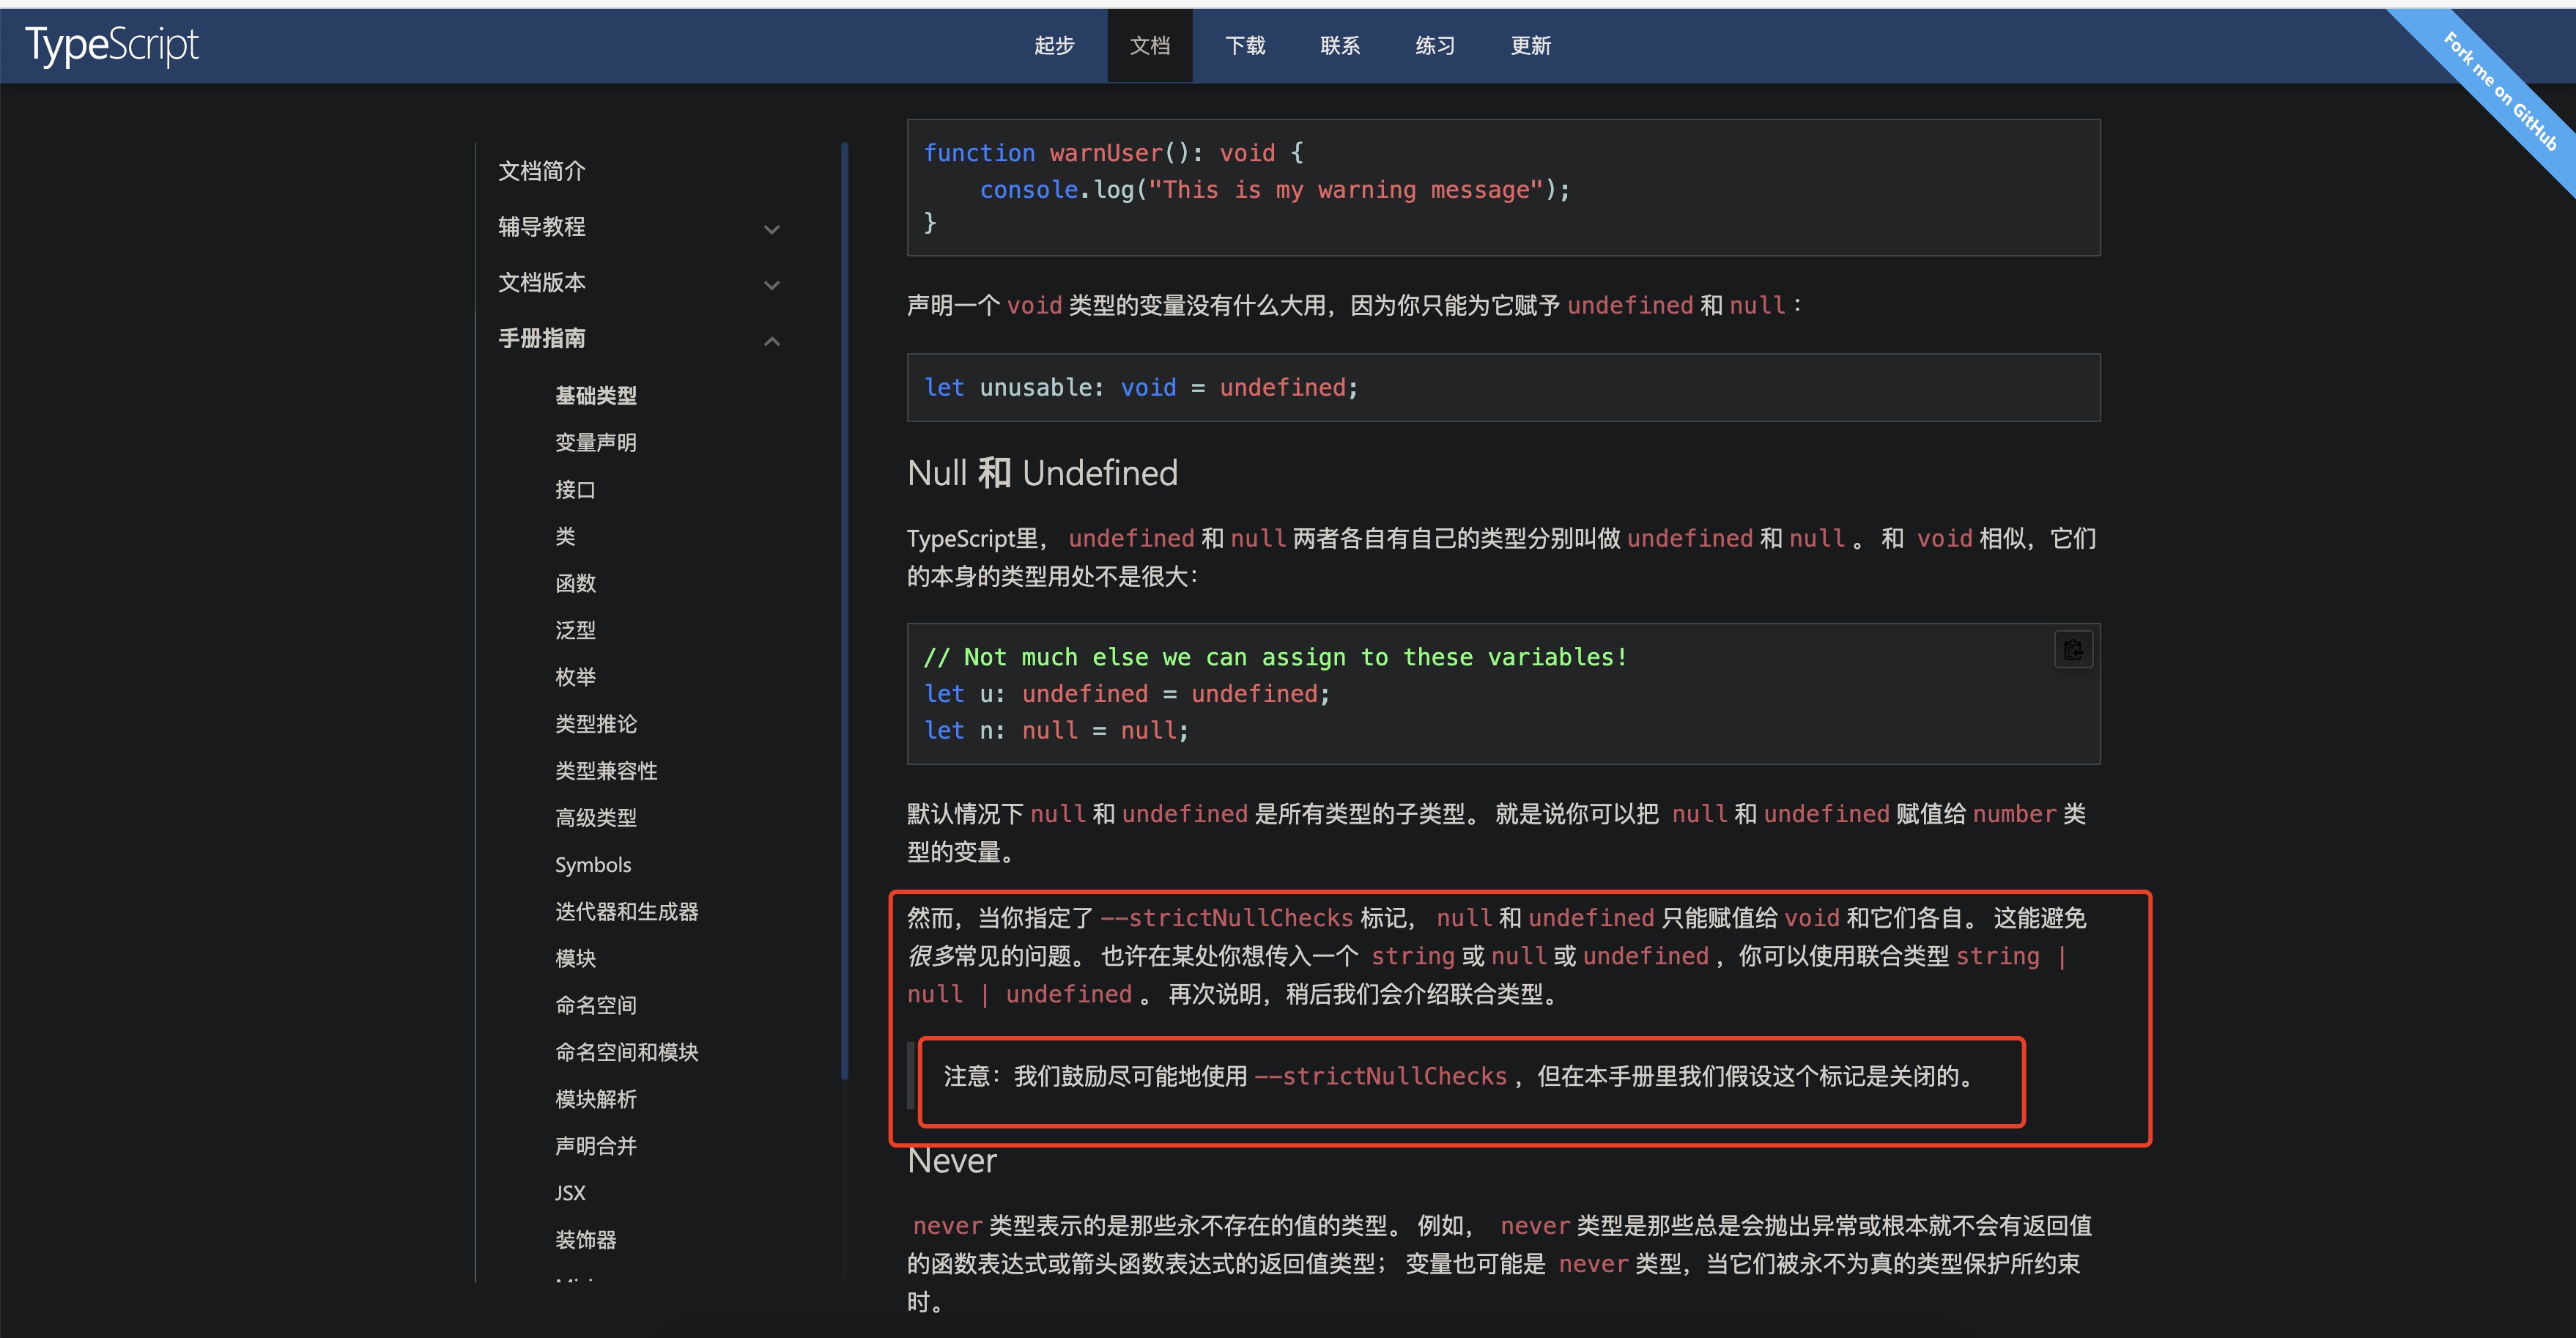Go to the 联系 page
Viewport: 2576px width, 1338px height.
pos(1340,45)
